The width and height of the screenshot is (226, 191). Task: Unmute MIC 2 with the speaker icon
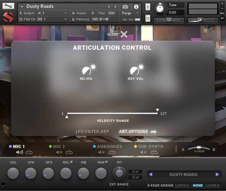[59, 152]
